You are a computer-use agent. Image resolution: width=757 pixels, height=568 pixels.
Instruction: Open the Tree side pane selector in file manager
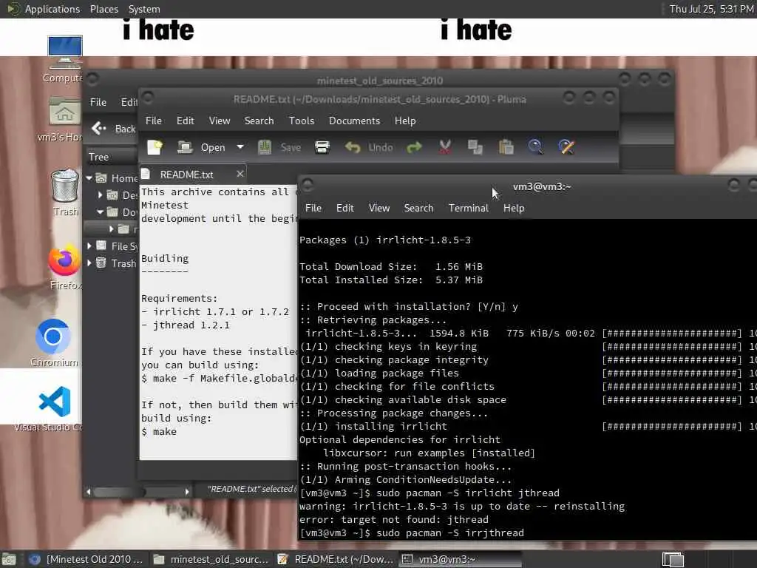pos(111,157)
